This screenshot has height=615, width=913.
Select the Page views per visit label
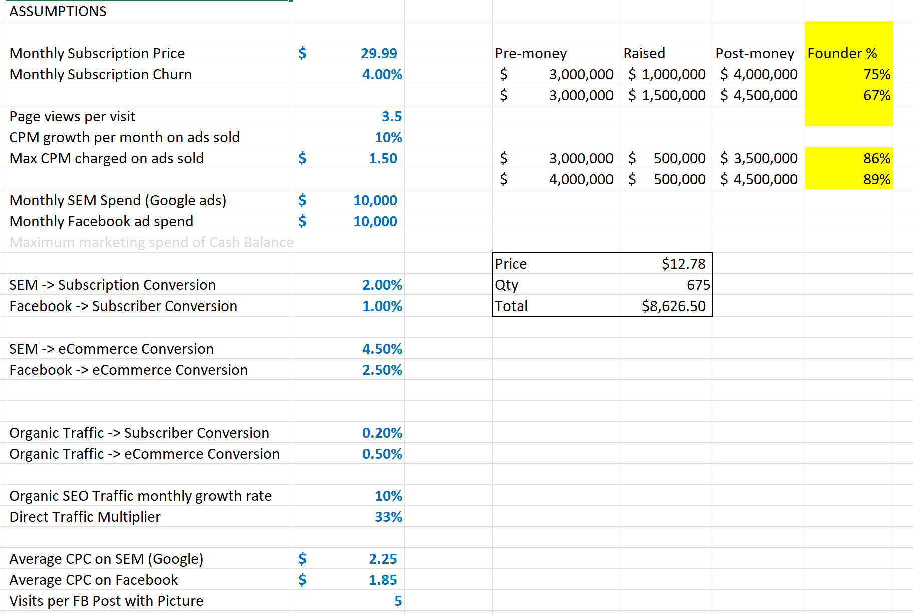148,116
